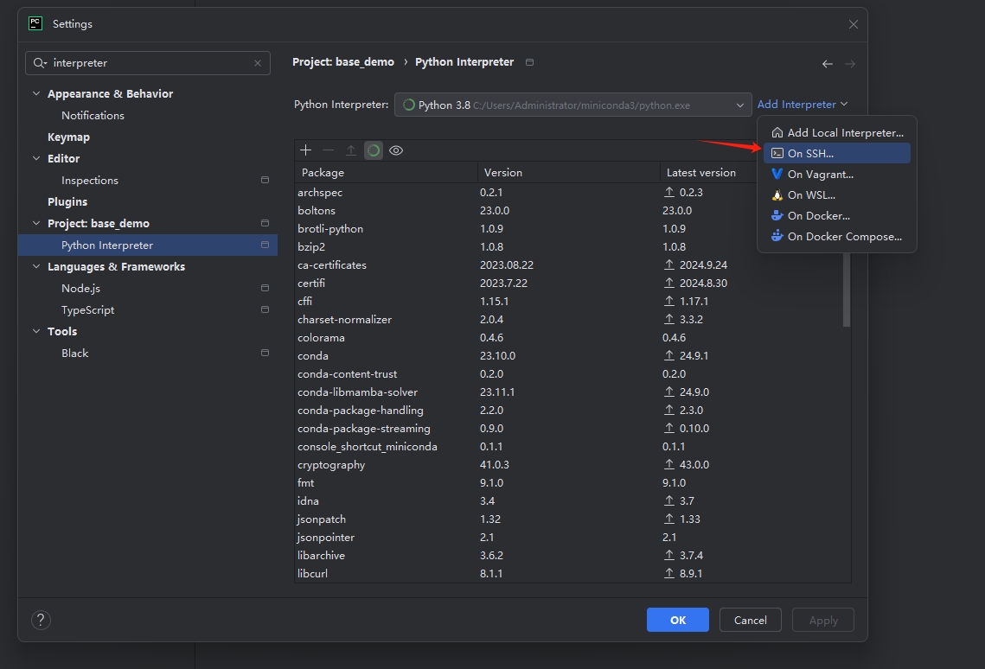
Task: Click the PyCharm logo icon in title bar
Action: 35,24
